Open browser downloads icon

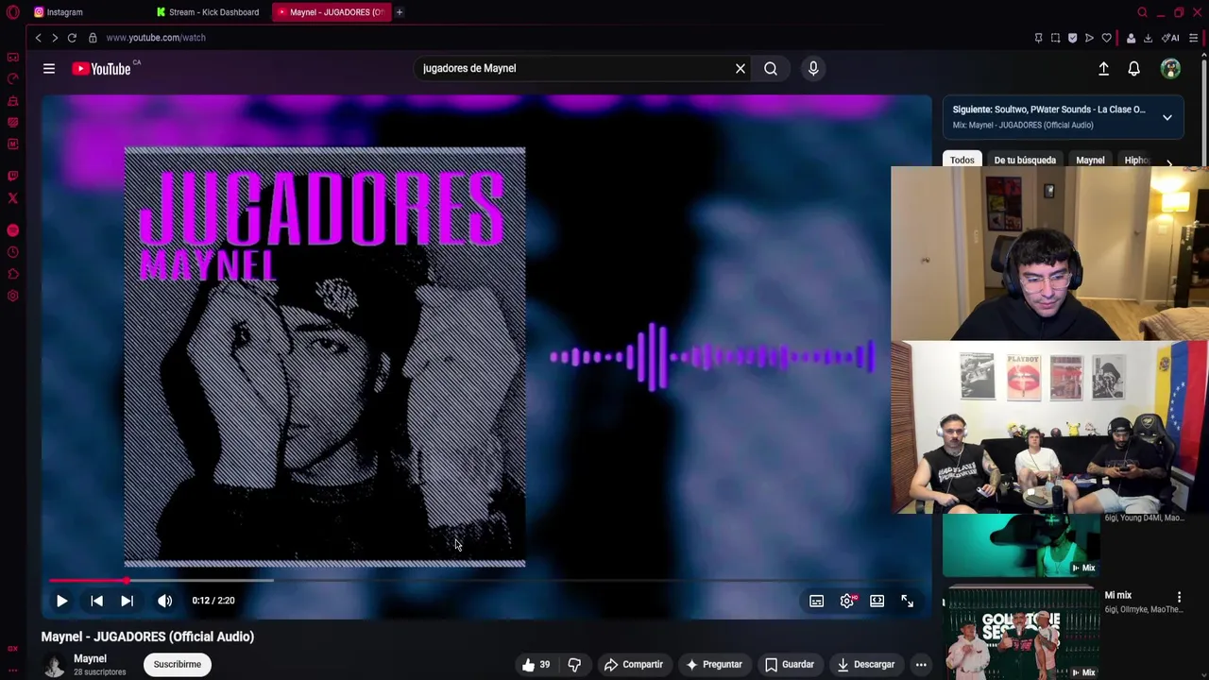point(1148,38)
